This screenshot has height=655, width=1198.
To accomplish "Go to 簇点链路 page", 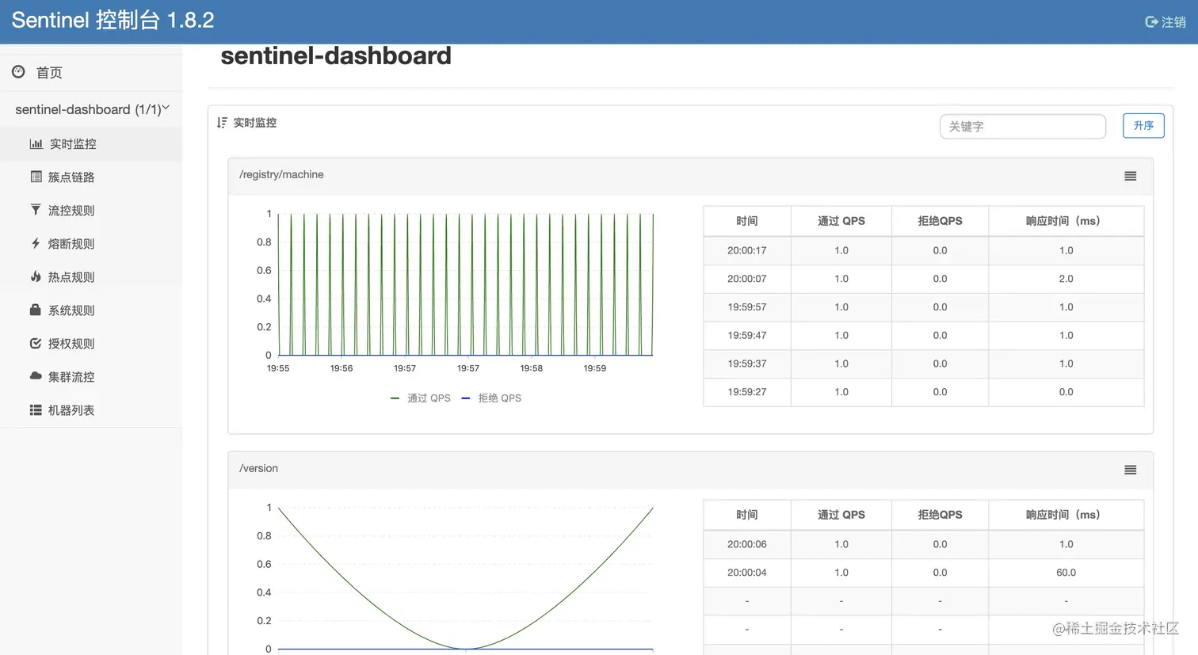I will tap(91, 177).
